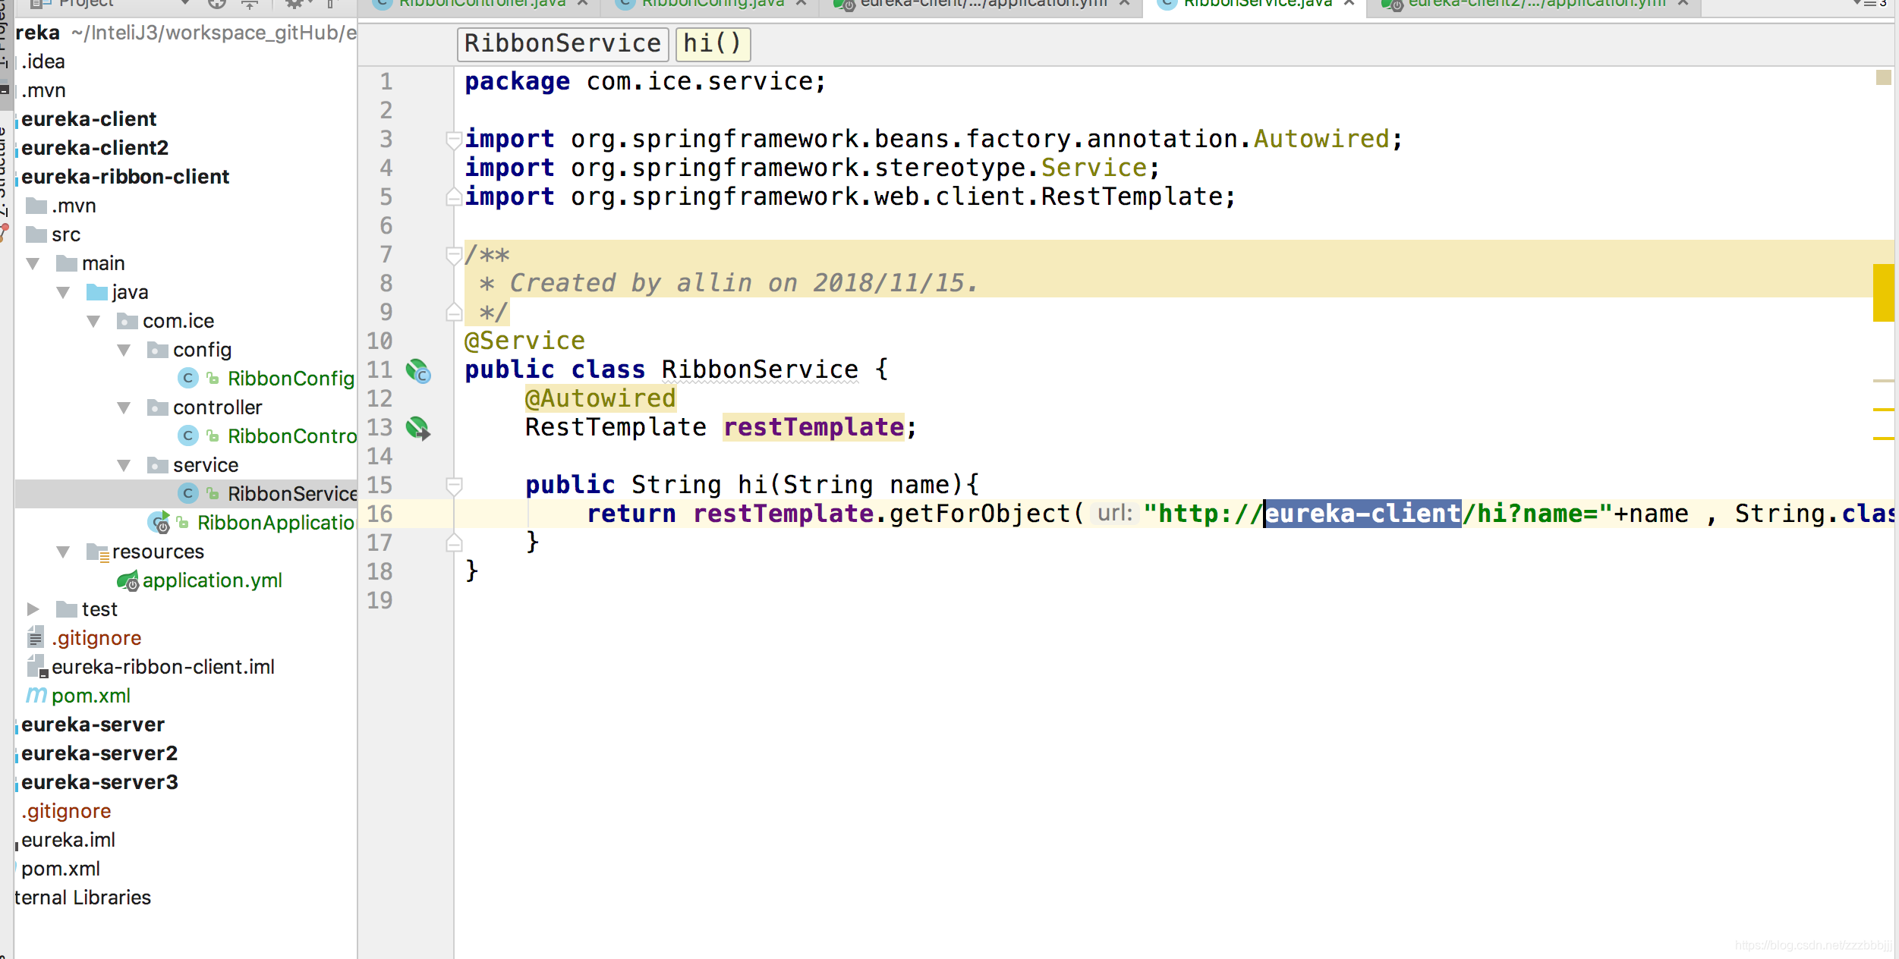The width and height of the screenshot is (1899, 959).
Task: Click getForObject method call on line 16
Action: pos(979,514)
